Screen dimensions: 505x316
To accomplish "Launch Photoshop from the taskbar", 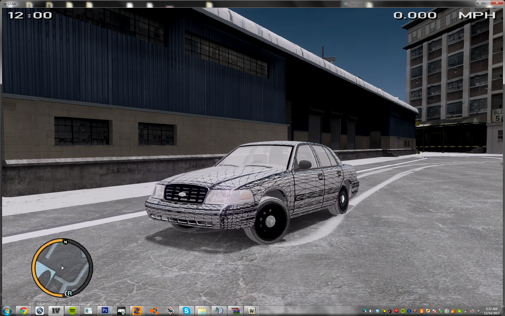I will point(105,311).
